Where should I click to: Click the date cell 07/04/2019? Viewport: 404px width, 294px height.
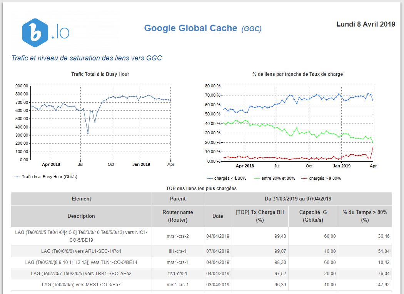tap(218, 251)
